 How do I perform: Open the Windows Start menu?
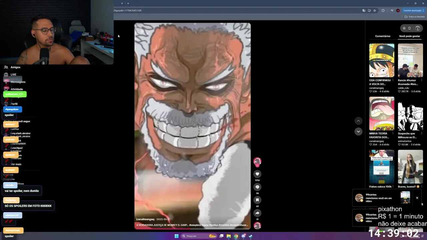pyautogui.click(x=176, y=236)
